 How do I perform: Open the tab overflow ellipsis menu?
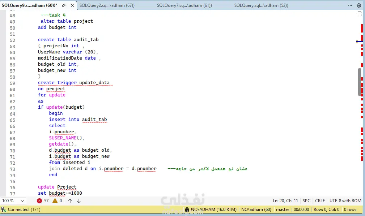[x=350, y=5]
